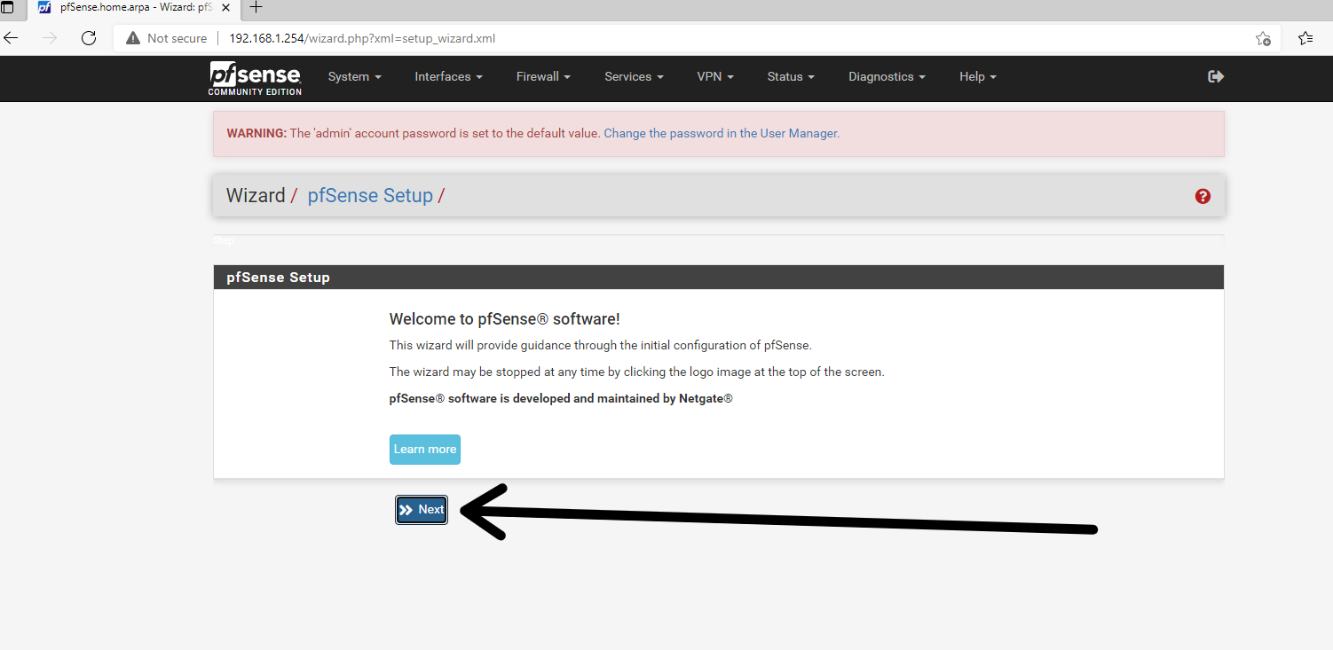Click 'This wizard will provide guidance' sentence
The image size is (1333, 650).
coord(601,345)
